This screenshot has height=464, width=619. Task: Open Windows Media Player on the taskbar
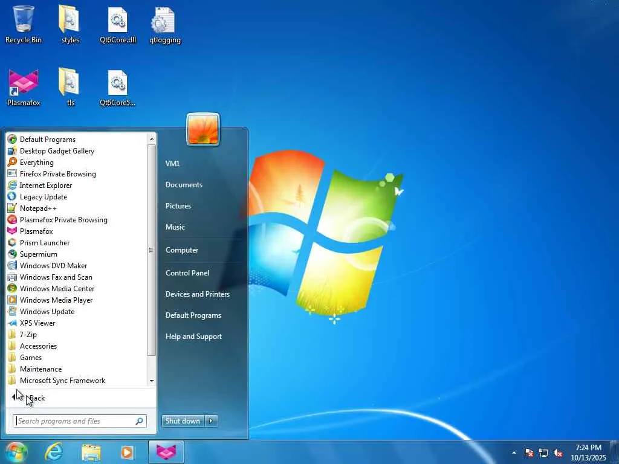click(x=128, y=452)
